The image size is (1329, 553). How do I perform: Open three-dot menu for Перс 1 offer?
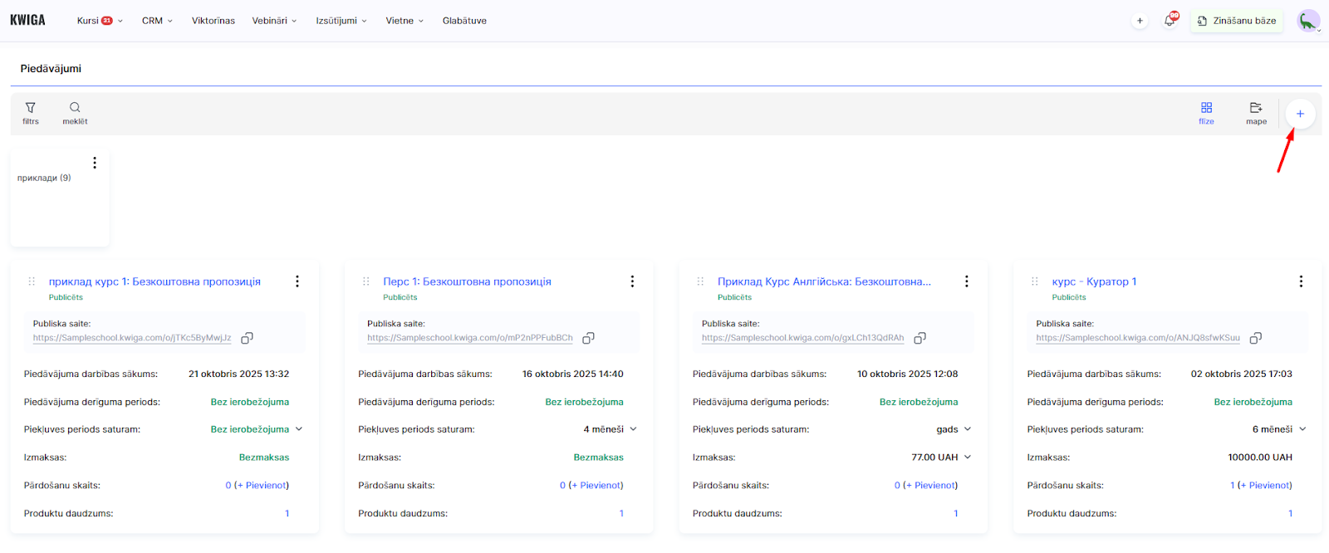pyautogui.click(x=632, y=281)
